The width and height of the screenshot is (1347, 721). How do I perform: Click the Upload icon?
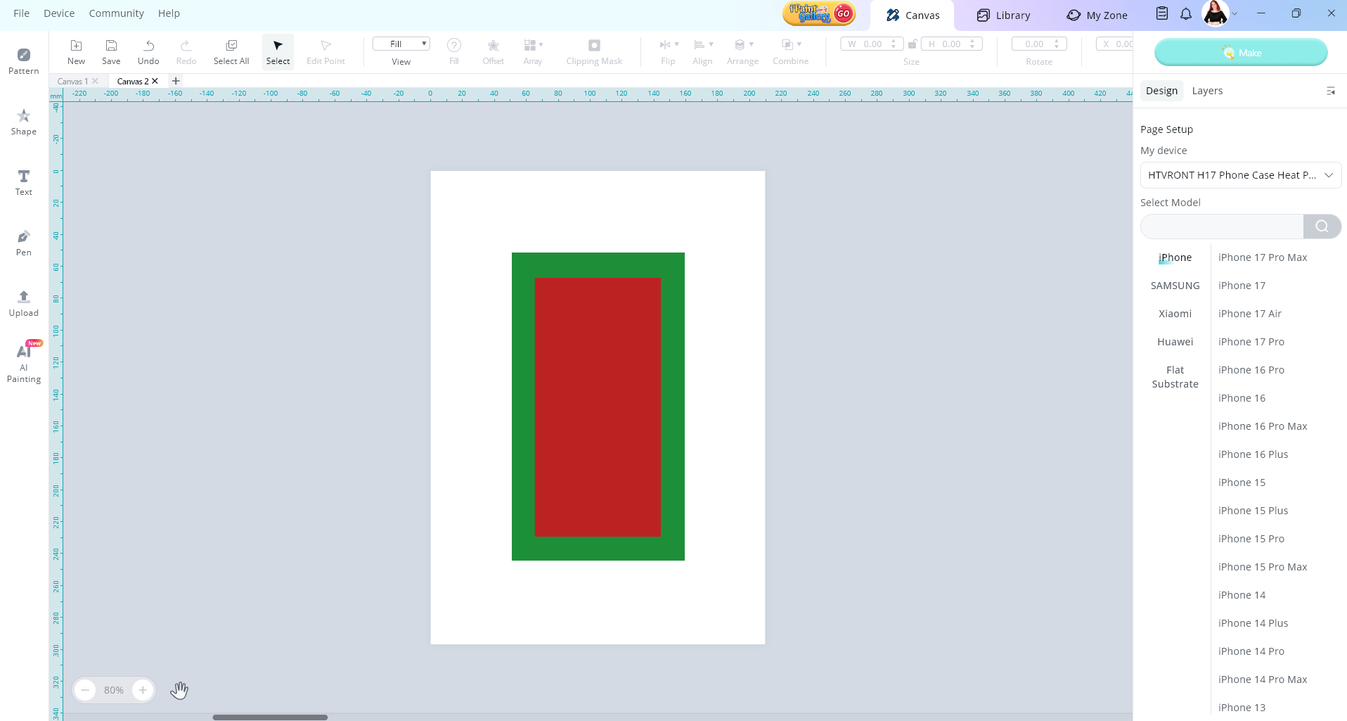23,302
